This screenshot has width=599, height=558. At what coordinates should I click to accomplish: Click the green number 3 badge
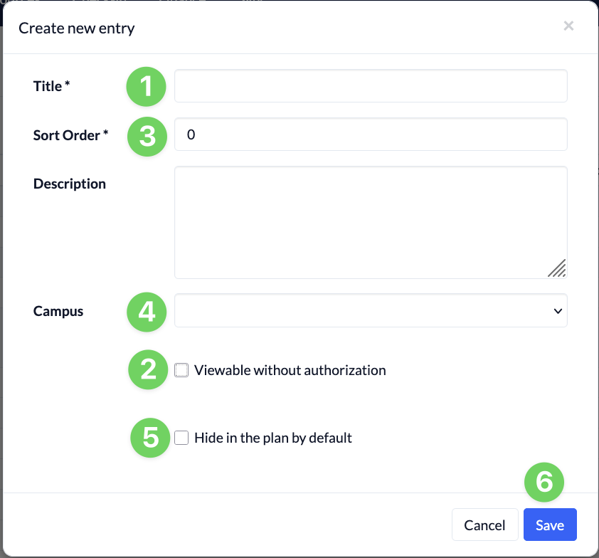point(147,137)
